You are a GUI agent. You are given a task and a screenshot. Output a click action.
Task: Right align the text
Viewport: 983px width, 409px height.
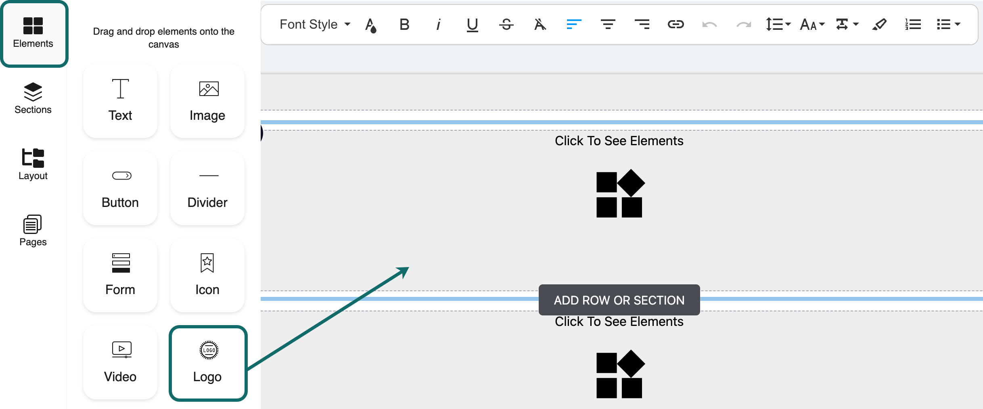pyautogui.click(x=642, y=25)
